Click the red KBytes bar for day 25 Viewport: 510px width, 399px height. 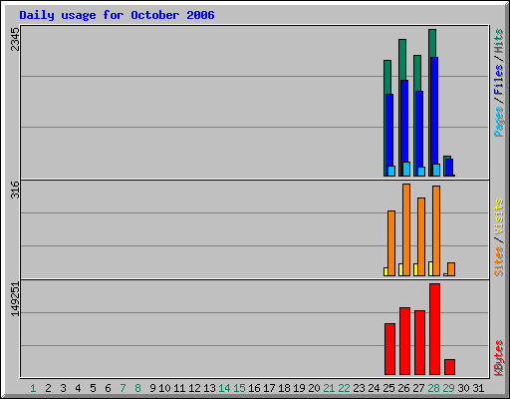389,349
